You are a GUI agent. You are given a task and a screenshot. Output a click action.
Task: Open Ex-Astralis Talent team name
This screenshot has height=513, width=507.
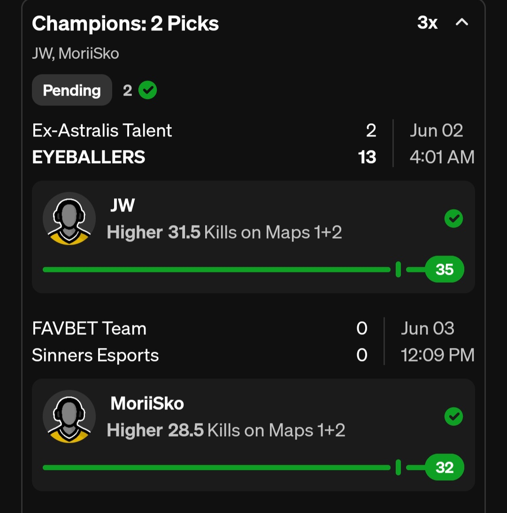tap(102, 130)
